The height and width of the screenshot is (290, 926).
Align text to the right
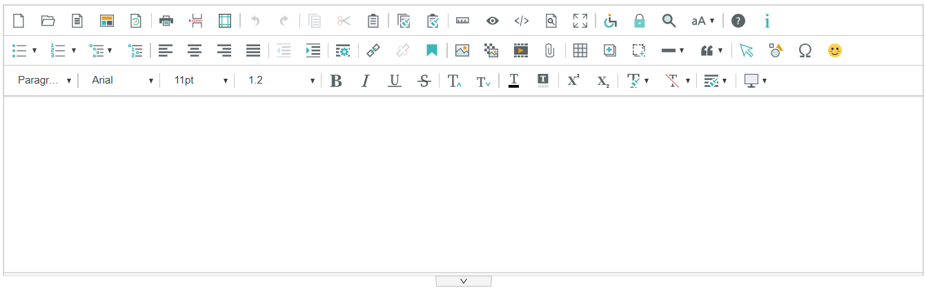tap(224, 50)
